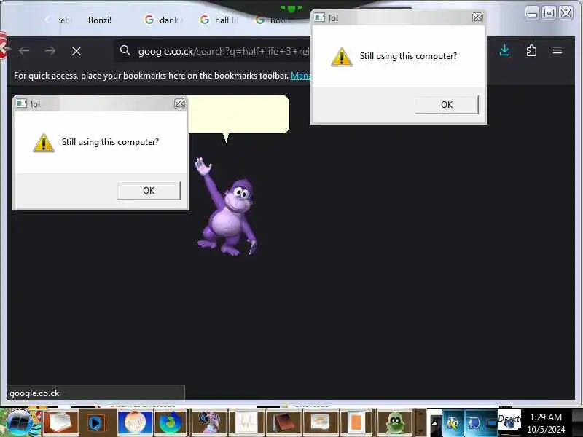Image resolution: width=583 pixels, height=437 pixels.
Task: Open the stacked papers taskbar icon
Action: point(60,423)
